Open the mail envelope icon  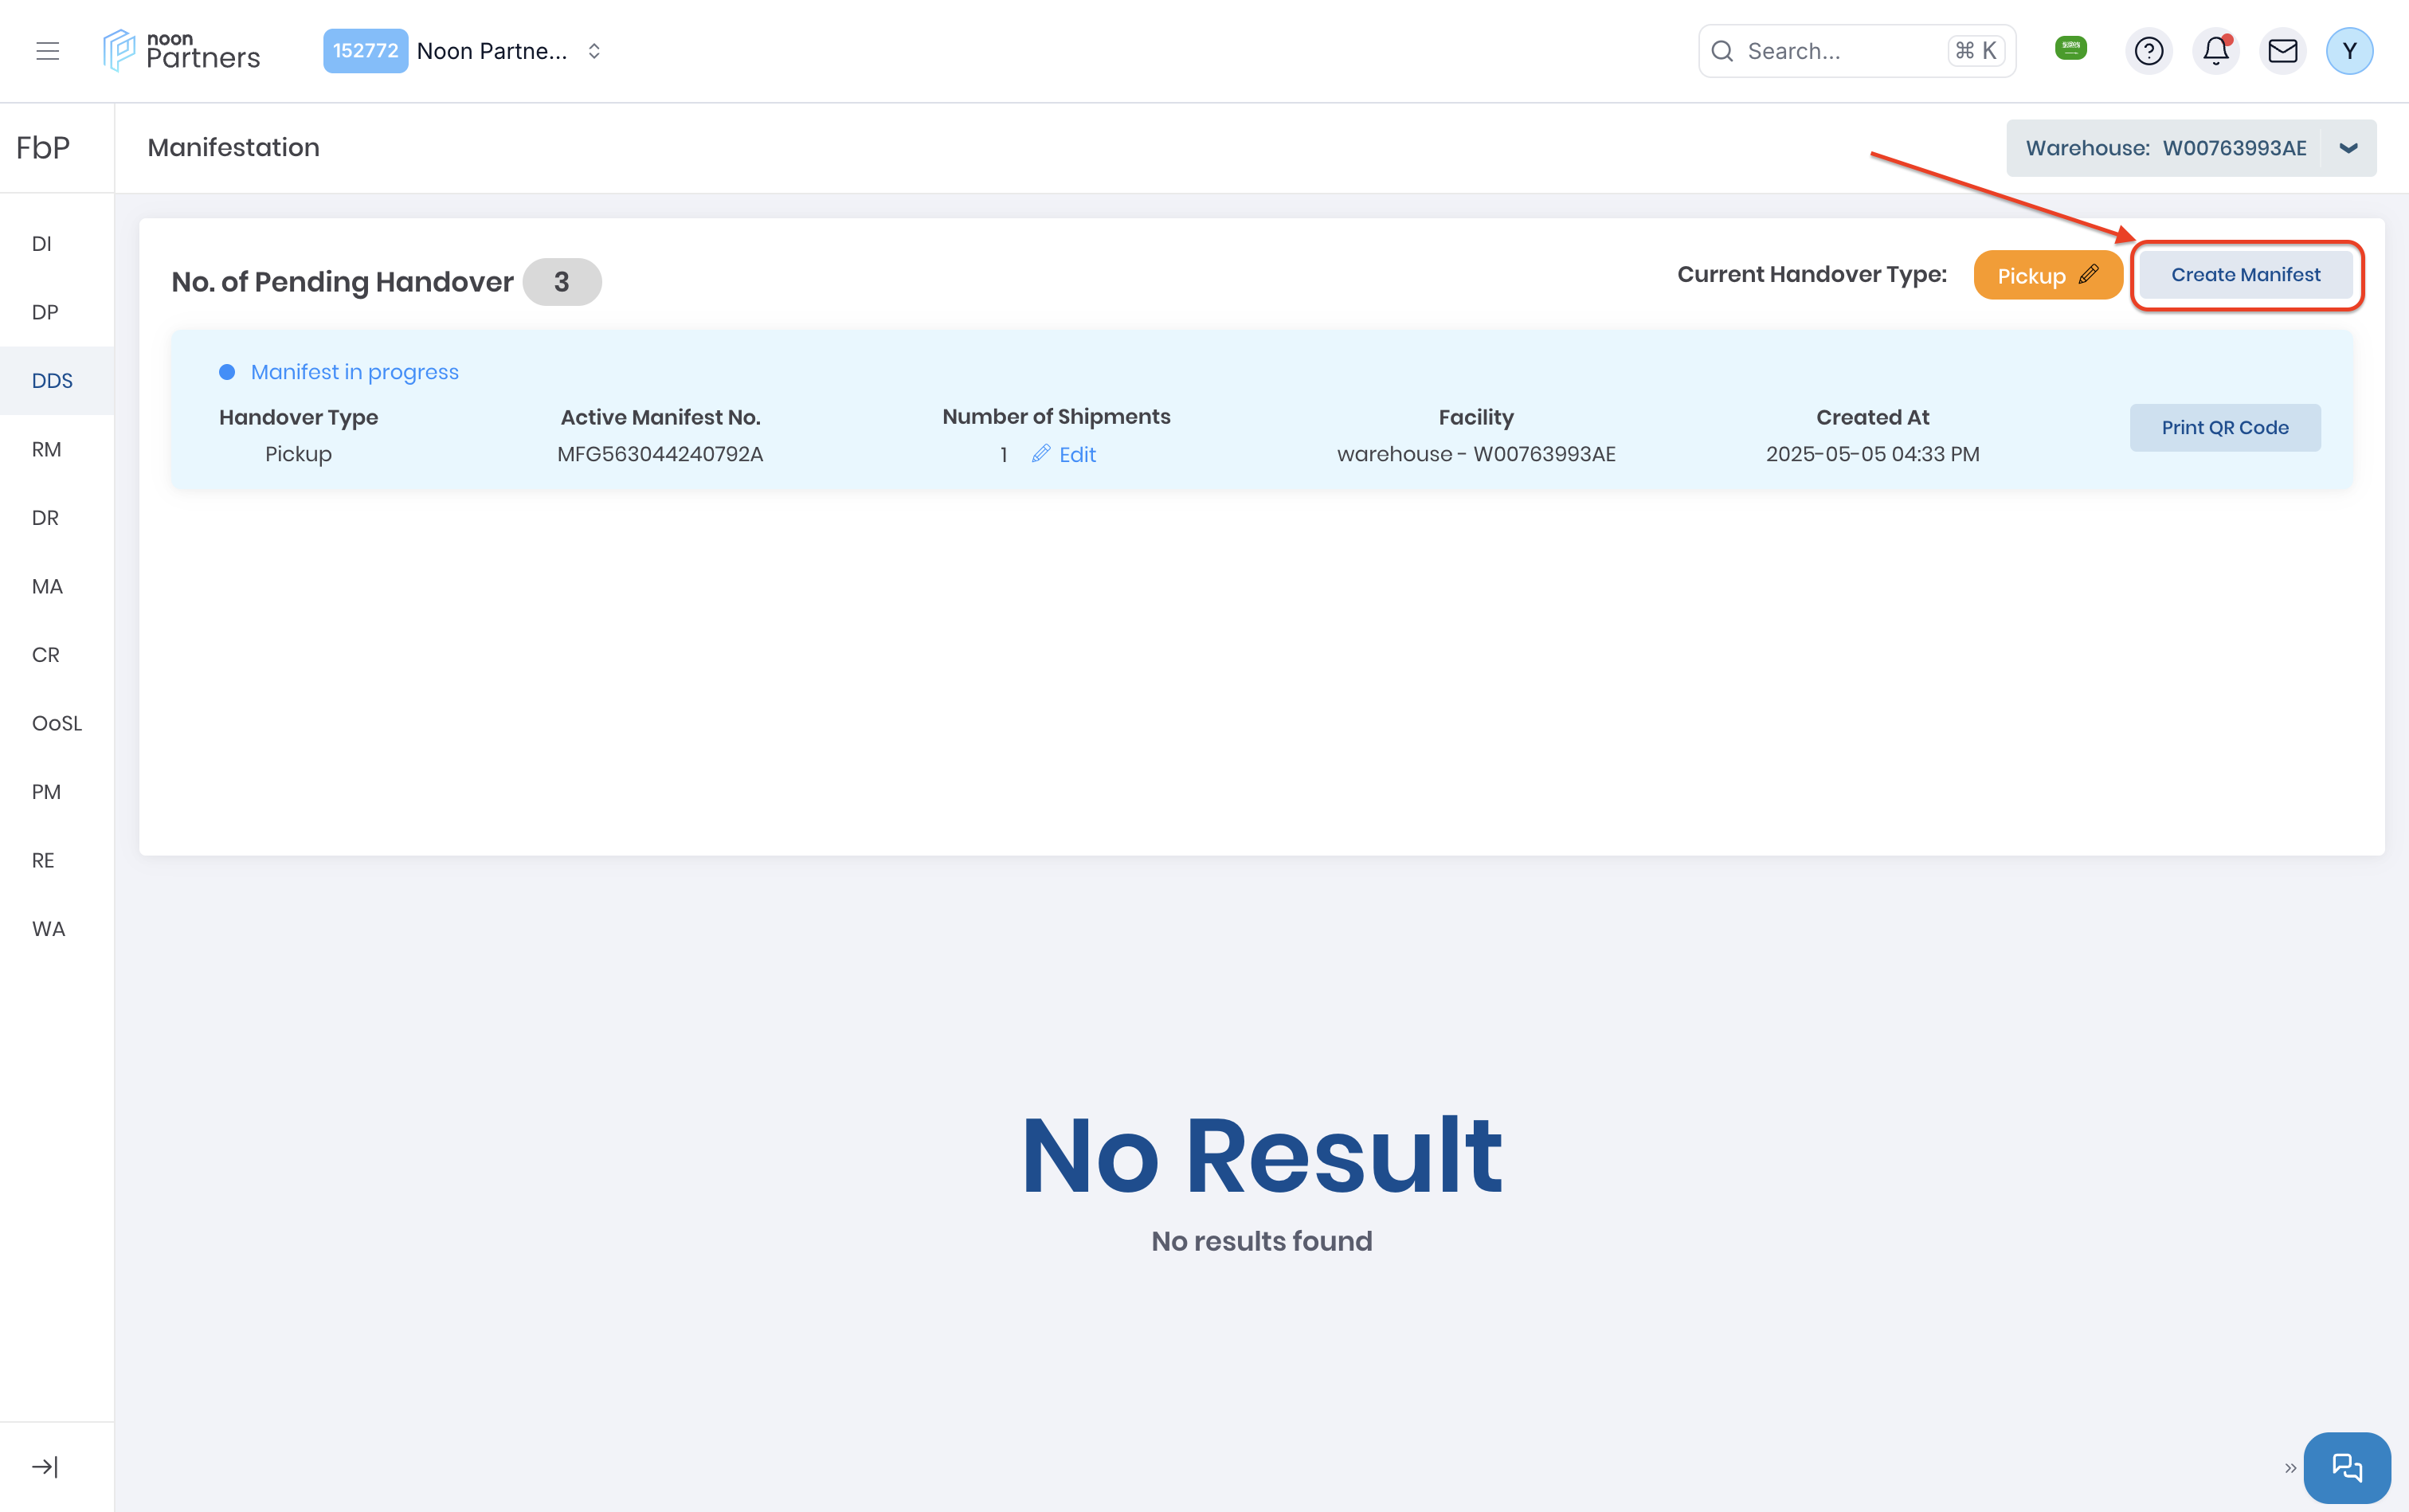[2282, 51]
